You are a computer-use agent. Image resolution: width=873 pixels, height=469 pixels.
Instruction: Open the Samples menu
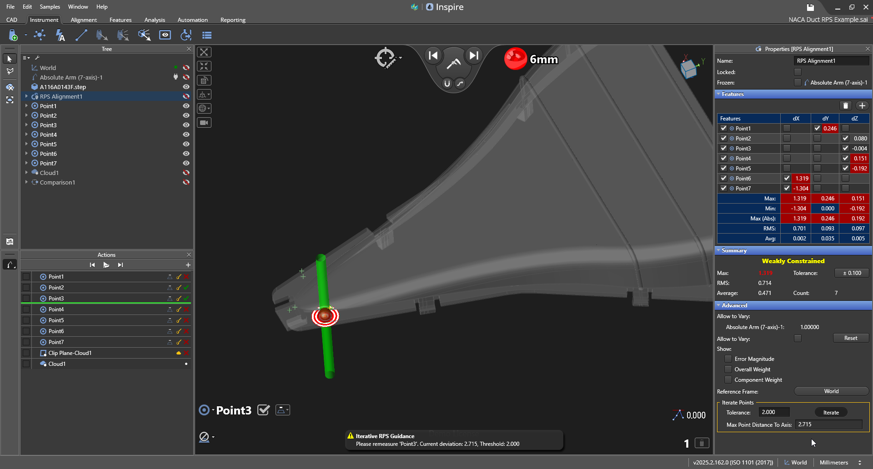click(50, 7)
